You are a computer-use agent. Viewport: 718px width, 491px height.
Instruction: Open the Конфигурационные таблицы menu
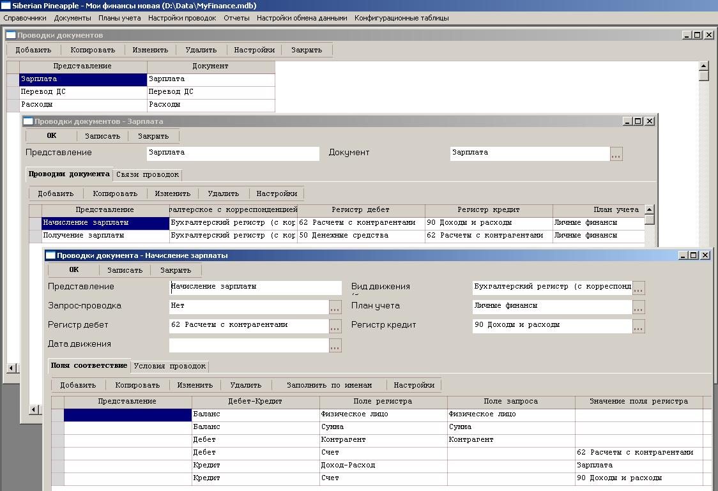click(402, 19)
